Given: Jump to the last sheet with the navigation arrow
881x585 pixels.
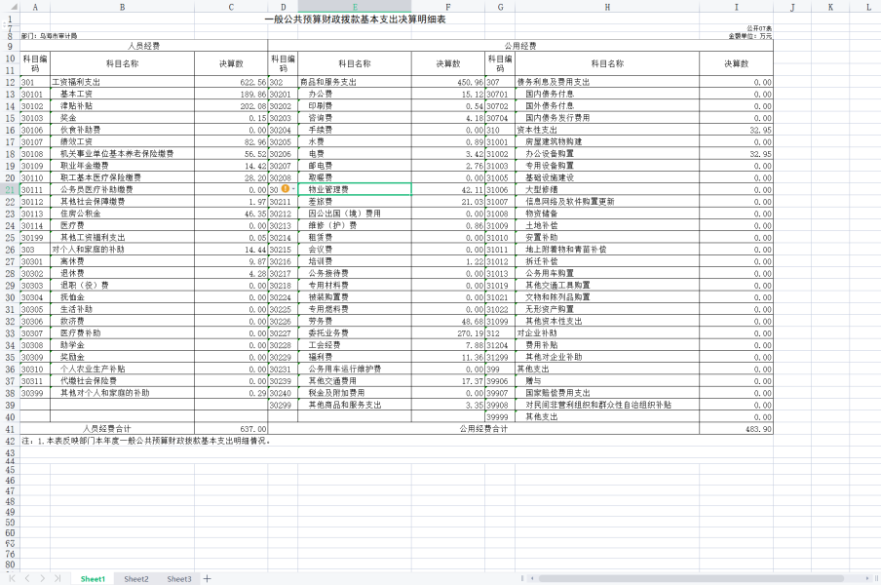Looking at the screenshot, I should [x=57, y=578].
